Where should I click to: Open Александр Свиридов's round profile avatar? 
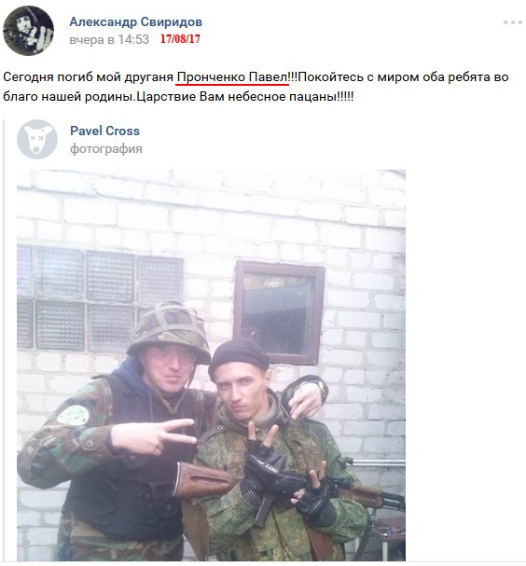(x=28, y=31)
